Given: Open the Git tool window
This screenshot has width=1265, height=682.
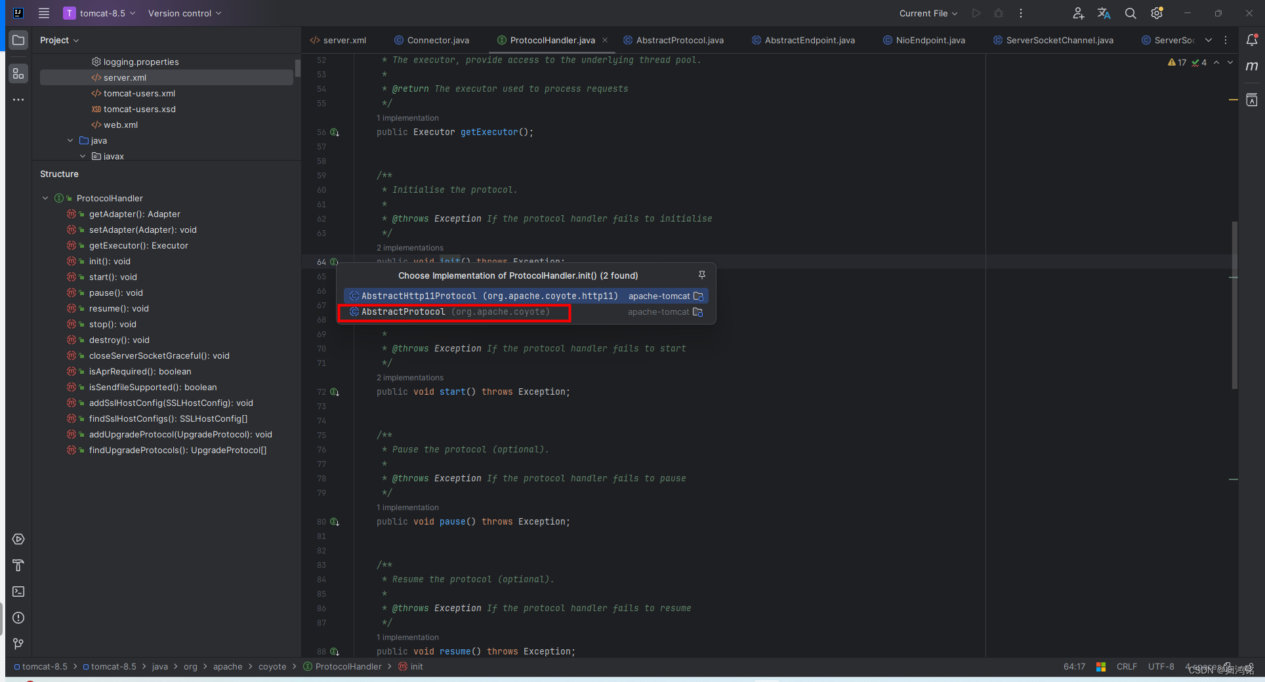Looking at the screenshot, I should [x=18, y=644].
